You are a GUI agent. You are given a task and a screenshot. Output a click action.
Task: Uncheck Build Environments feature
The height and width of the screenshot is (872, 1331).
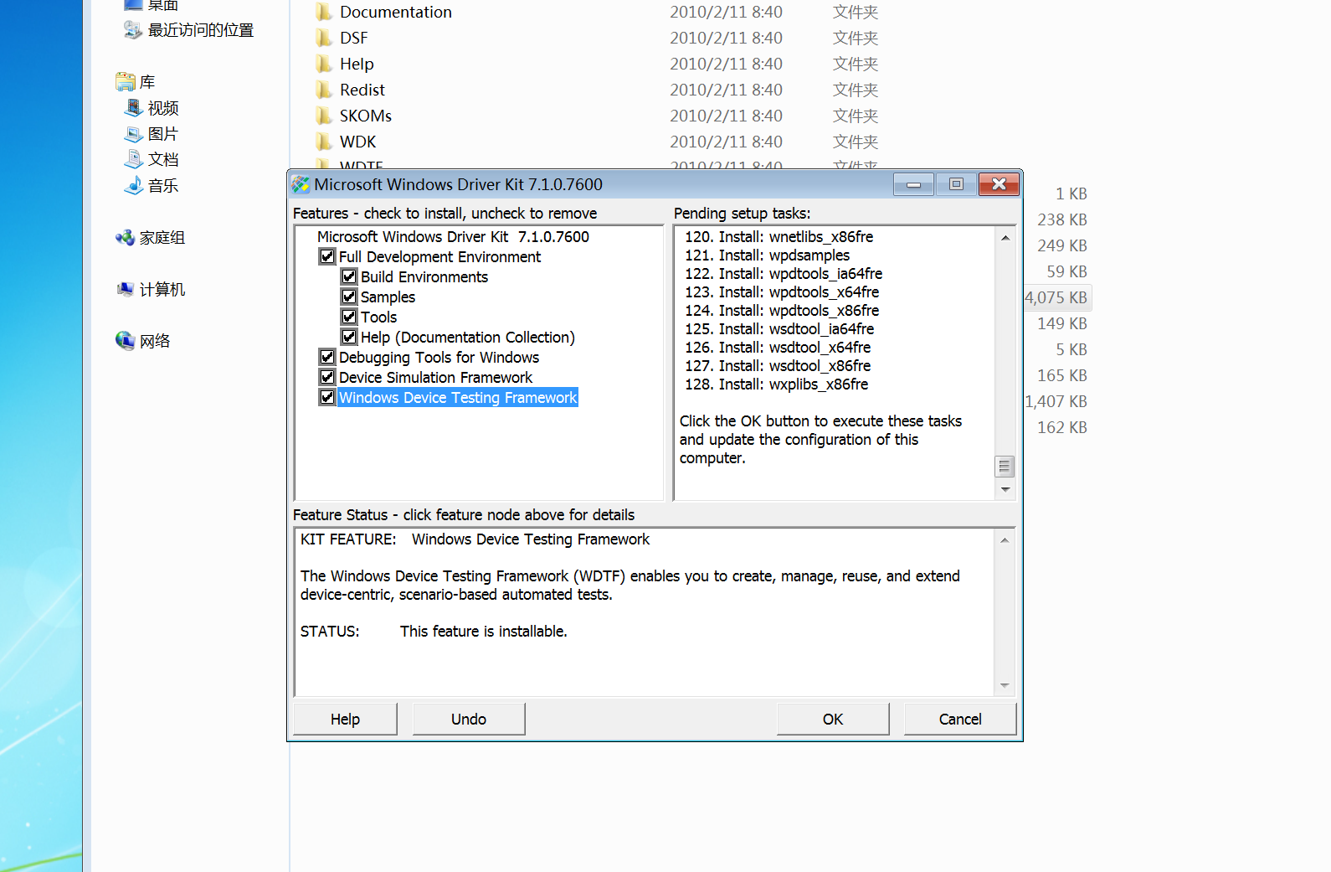[x=349, y=276]
